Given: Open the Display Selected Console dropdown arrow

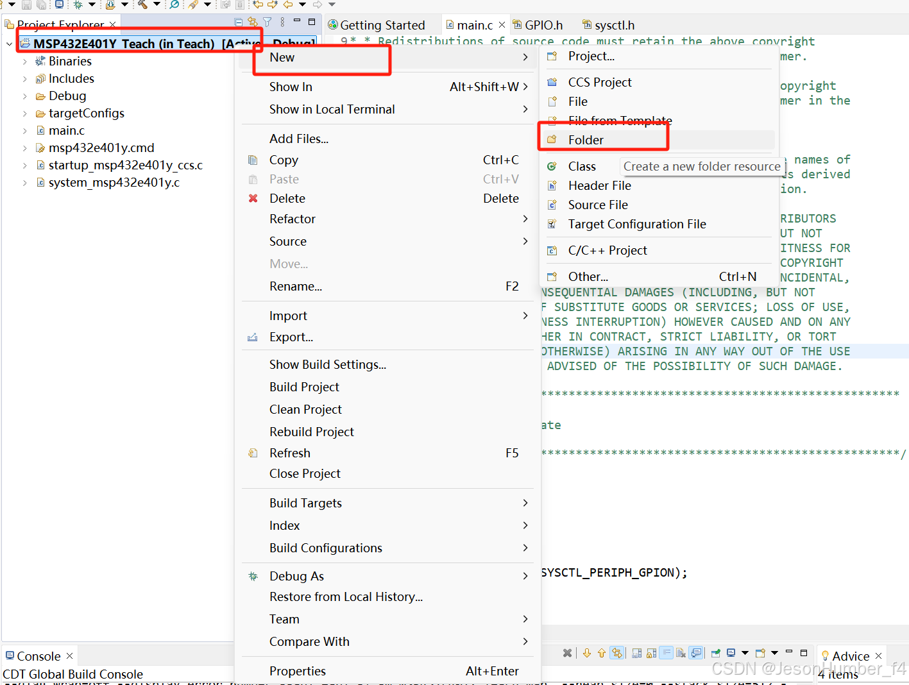Looking at the screenshot, I should 745,652.
